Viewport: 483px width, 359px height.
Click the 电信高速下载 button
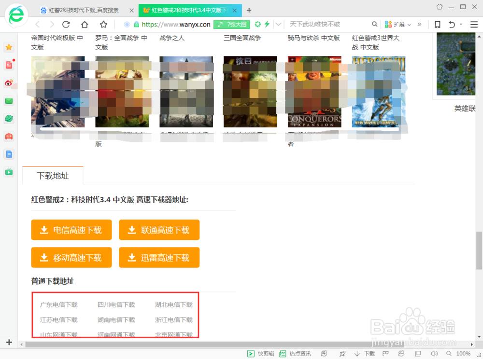tap(71, 230)
